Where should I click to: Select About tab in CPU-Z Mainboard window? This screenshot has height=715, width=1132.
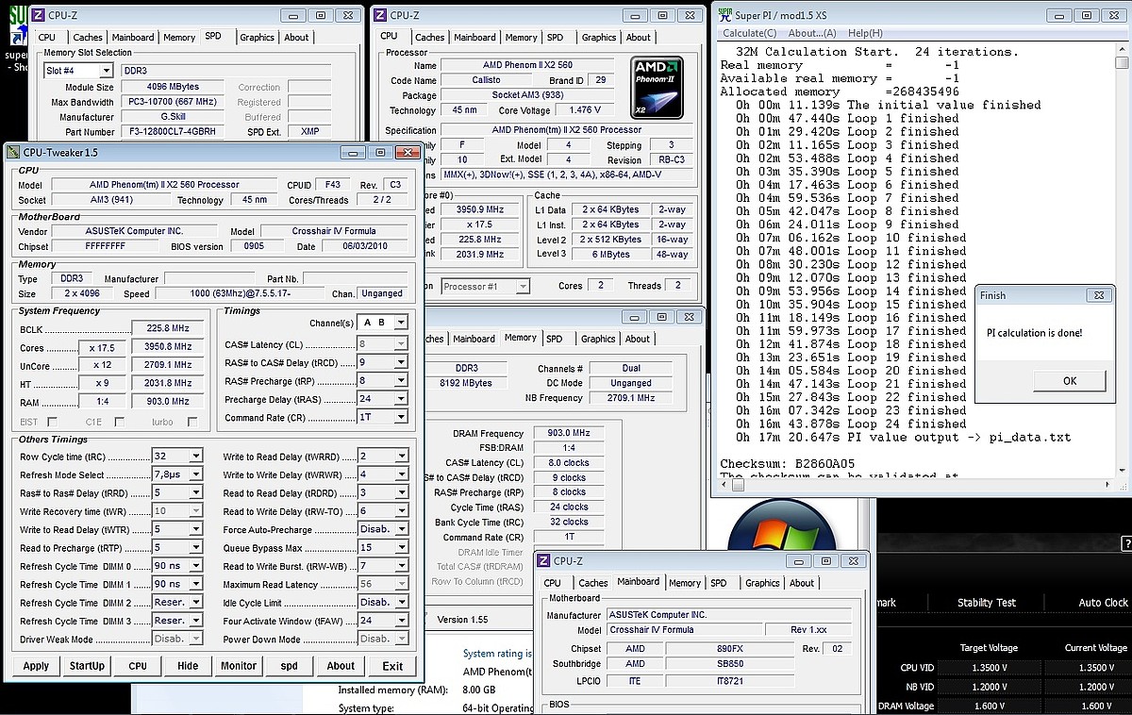(x=802, y=583)
